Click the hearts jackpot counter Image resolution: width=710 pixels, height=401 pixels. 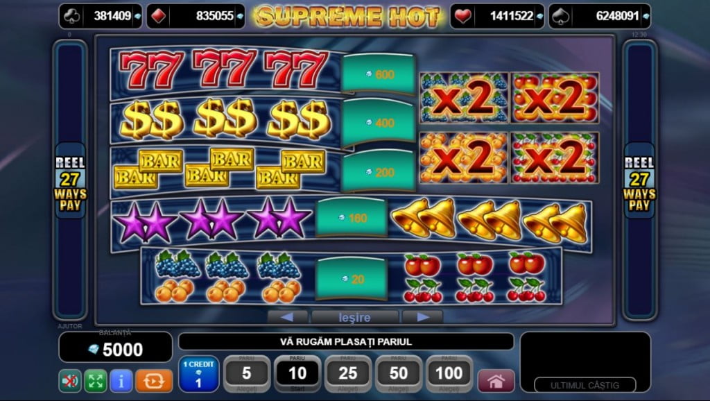[497, 16]
